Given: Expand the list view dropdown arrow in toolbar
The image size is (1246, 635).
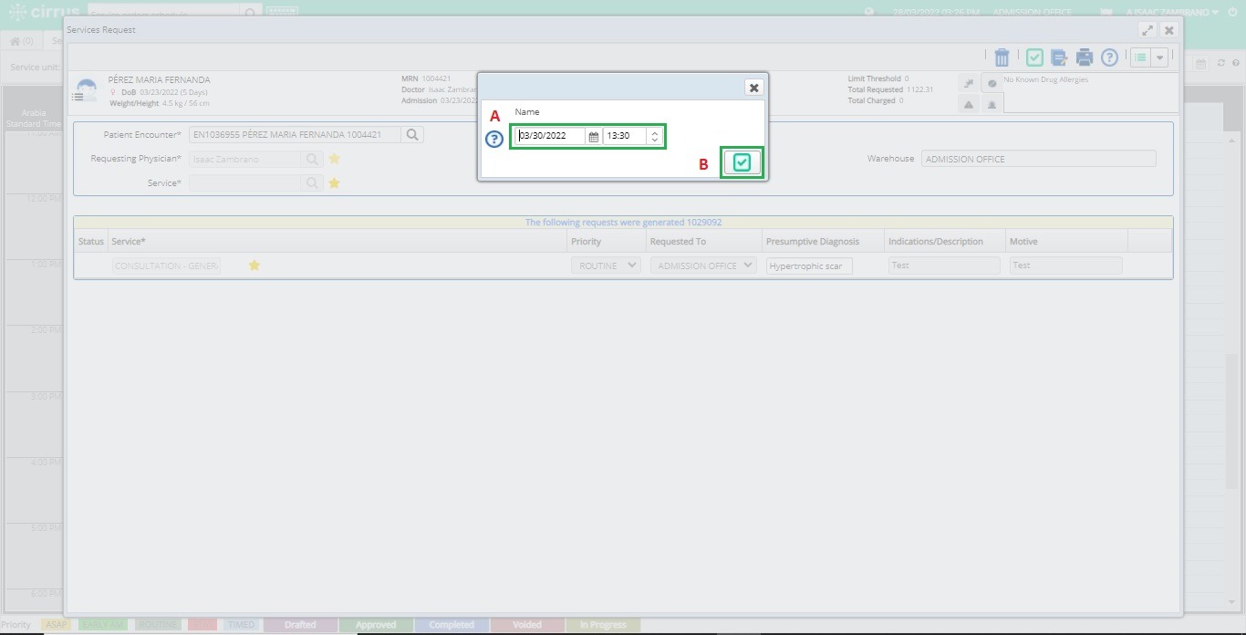Looking at the screenshot, I should [x=1159, y=57].
